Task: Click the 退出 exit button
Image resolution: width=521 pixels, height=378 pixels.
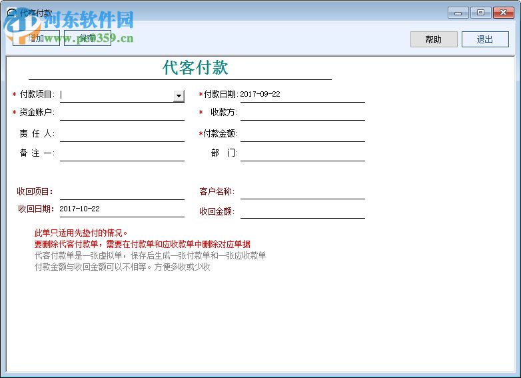Action: (485, 39)
